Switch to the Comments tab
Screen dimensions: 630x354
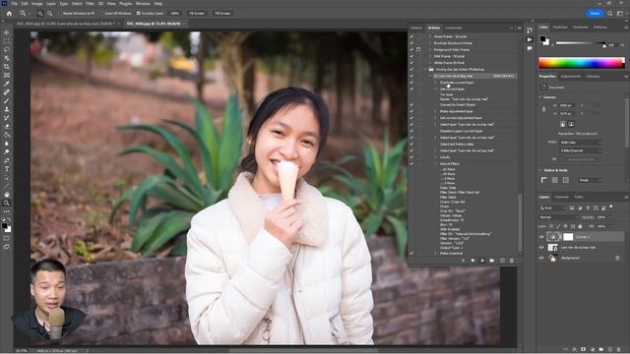pyautogui.click(x=453, y=28)
